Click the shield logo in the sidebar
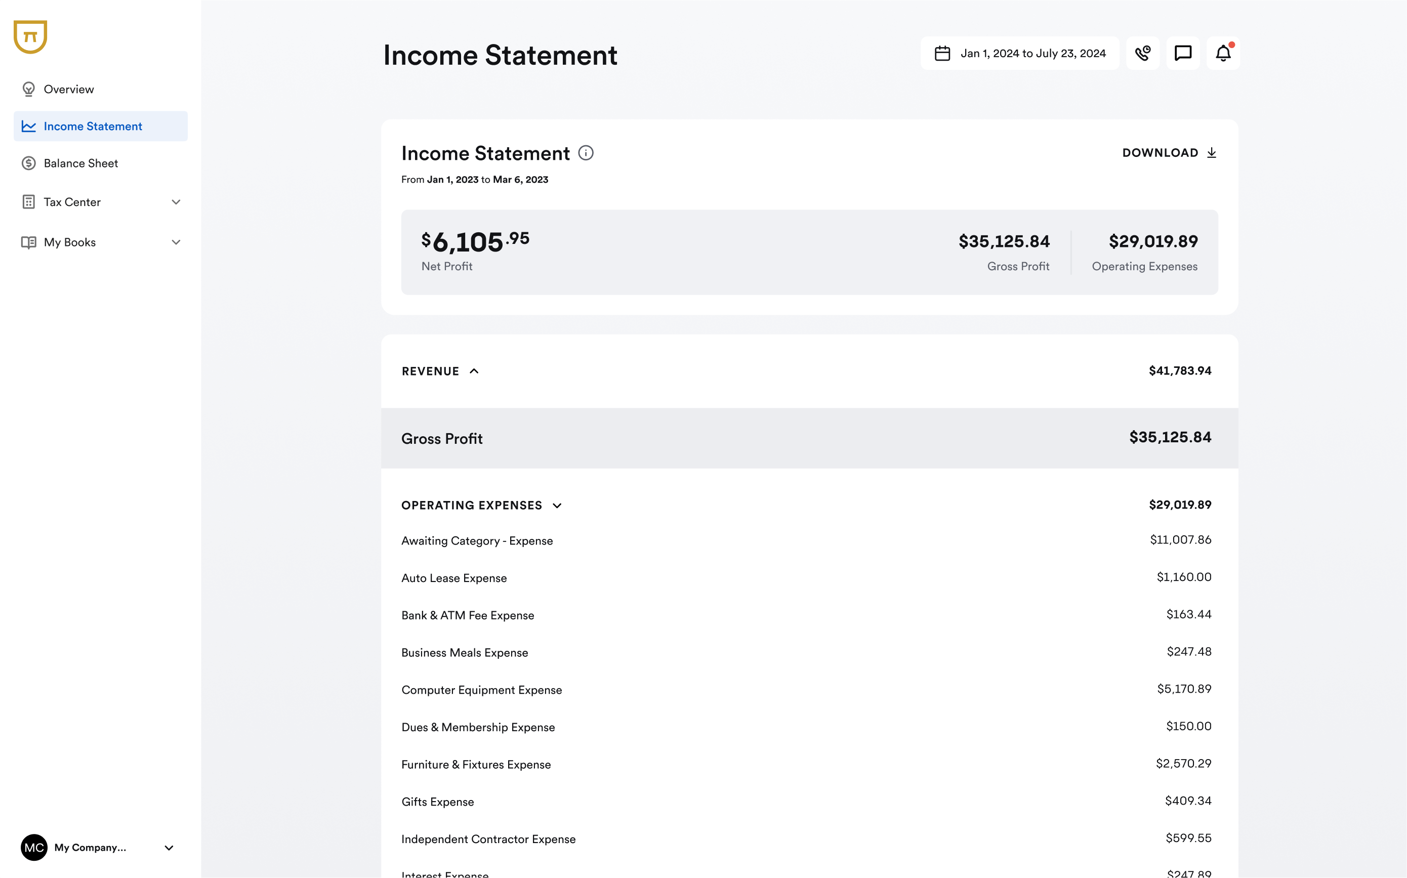 point(30,37)
